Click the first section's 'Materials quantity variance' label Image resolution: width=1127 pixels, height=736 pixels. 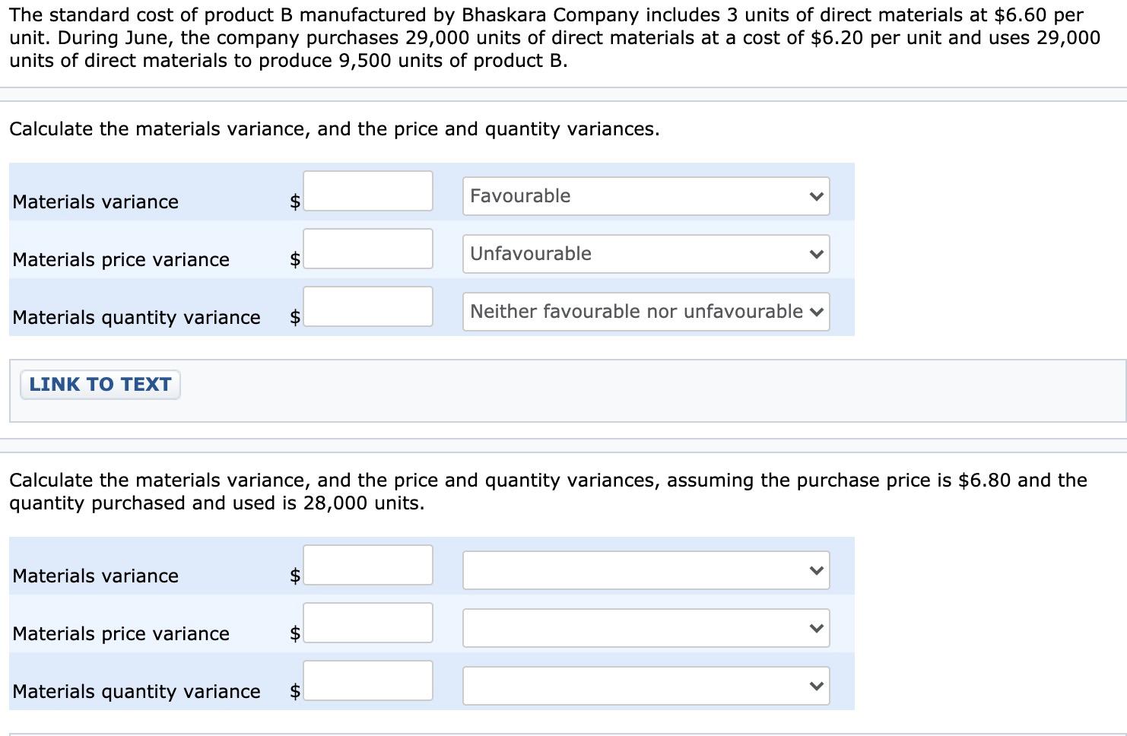click(136, 317)
